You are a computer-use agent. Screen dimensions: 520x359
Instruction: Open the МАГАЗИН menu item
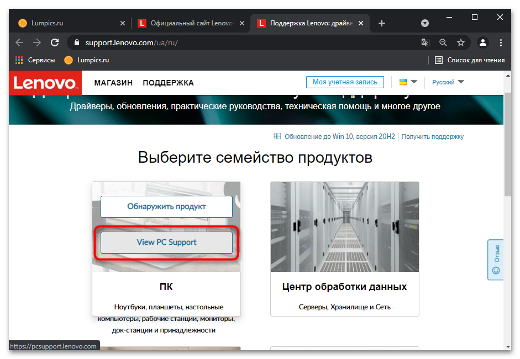[x=113, y=83]
